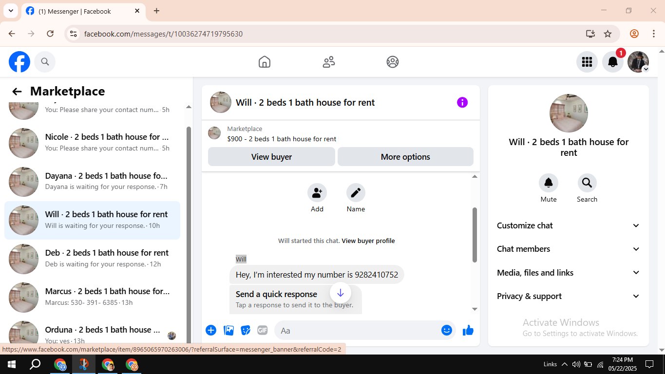
Task: Open Nicole's house for rent conversation
Action: click(92, 142)
